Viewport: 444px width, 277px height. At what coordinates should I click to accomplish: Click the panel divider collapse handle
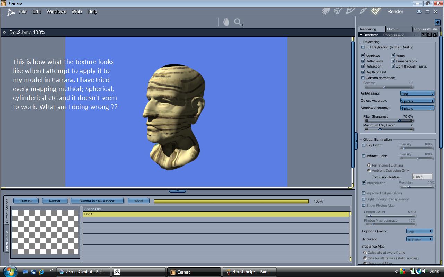pos(178,191)
